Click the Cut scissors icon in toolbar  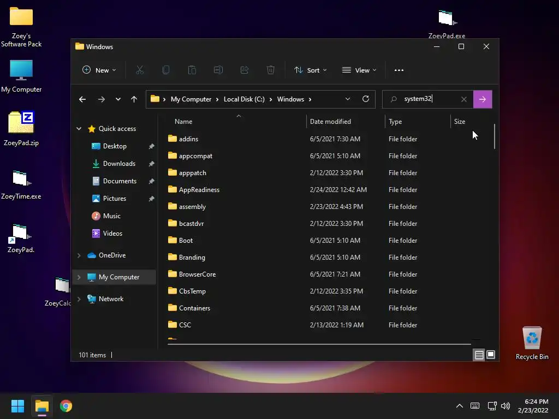click(x=140, y=70)
